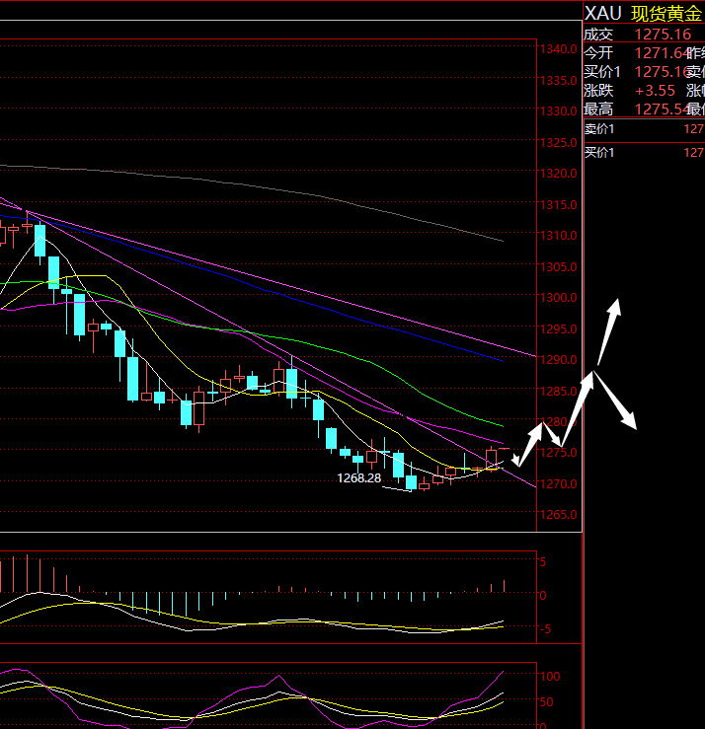Click the 1290.0 price axis label
The width and height of the screenshot is (705, 729).
(558, 360)
